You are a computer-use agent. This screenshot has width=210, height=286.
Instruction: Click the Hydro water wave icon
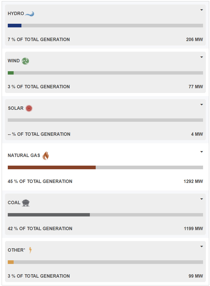point(29,14)
